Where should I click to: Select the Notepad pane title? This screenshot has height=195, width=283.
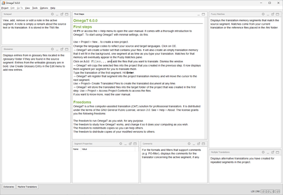(x=8, y=14)
